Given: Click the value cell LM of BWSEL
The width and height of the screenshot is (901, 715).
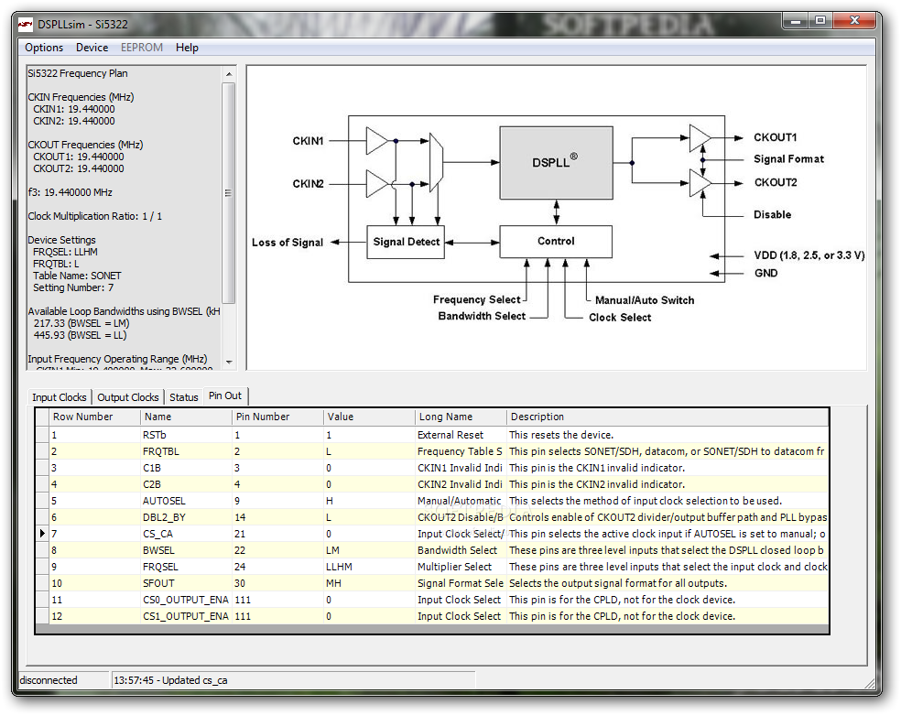Looking at the screenshot, I should click(x=370, y=550).
